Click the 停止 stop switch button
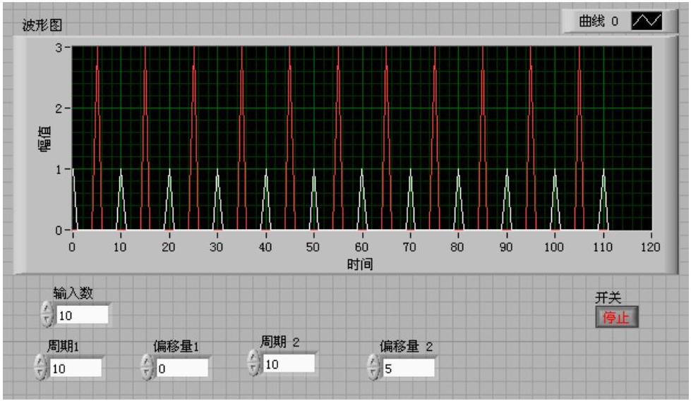Viewport: 691px width, 401px height. pyautogui.click(x=616, y=317)
